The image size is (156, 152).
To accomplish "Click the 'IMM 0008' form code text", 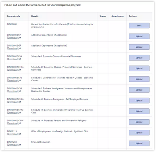I will (x=12, y=24).
